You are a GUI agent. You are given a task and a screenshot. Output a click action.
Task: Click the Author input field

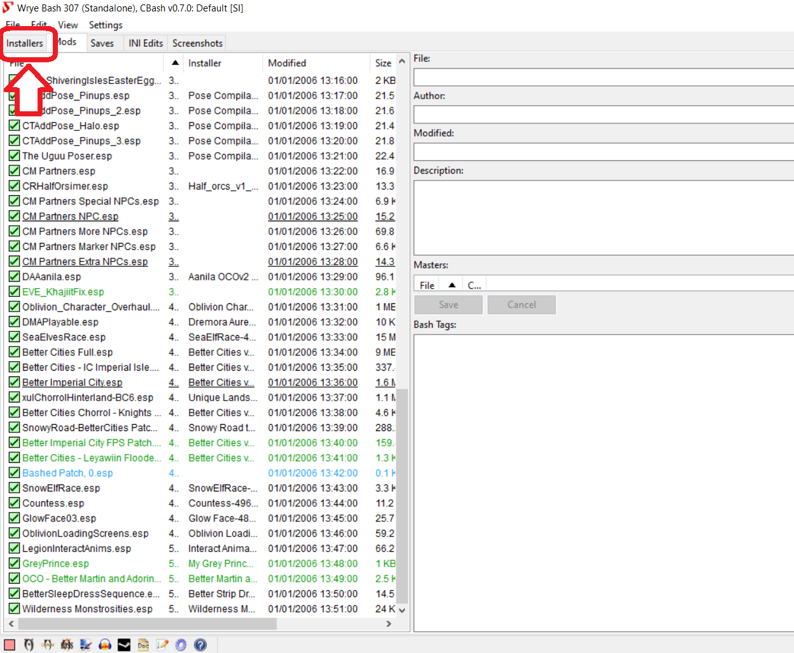604,114
